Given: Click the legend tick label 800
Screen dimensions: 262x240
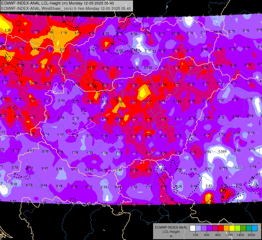Looking at the screenshot, I should 218,235.
